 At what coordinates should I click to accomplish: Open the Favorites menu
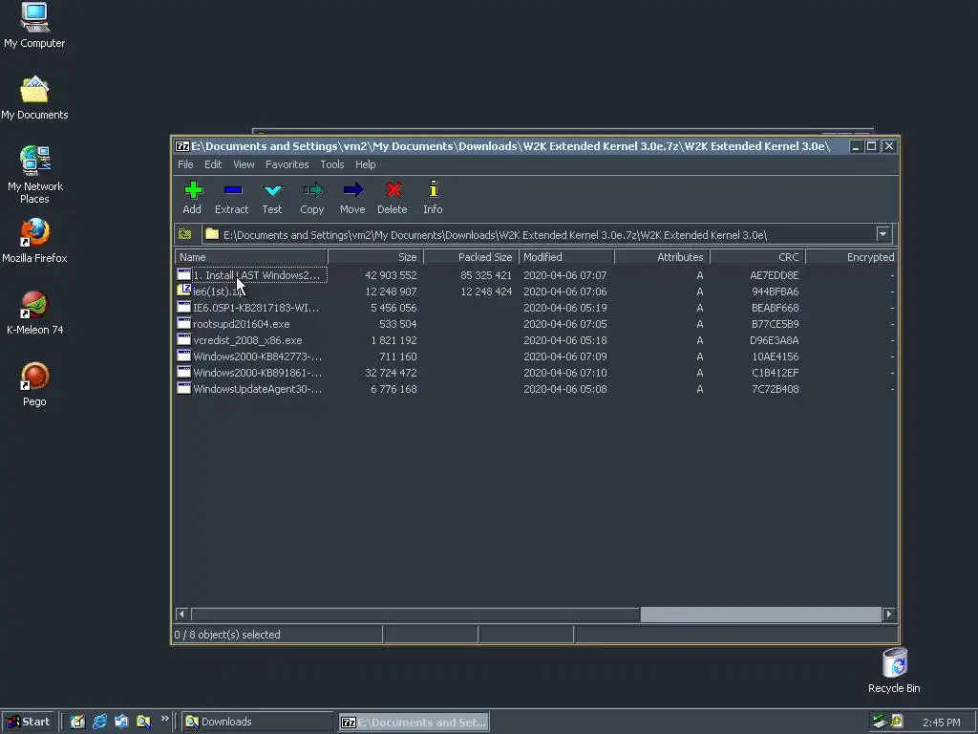[287, 164]
